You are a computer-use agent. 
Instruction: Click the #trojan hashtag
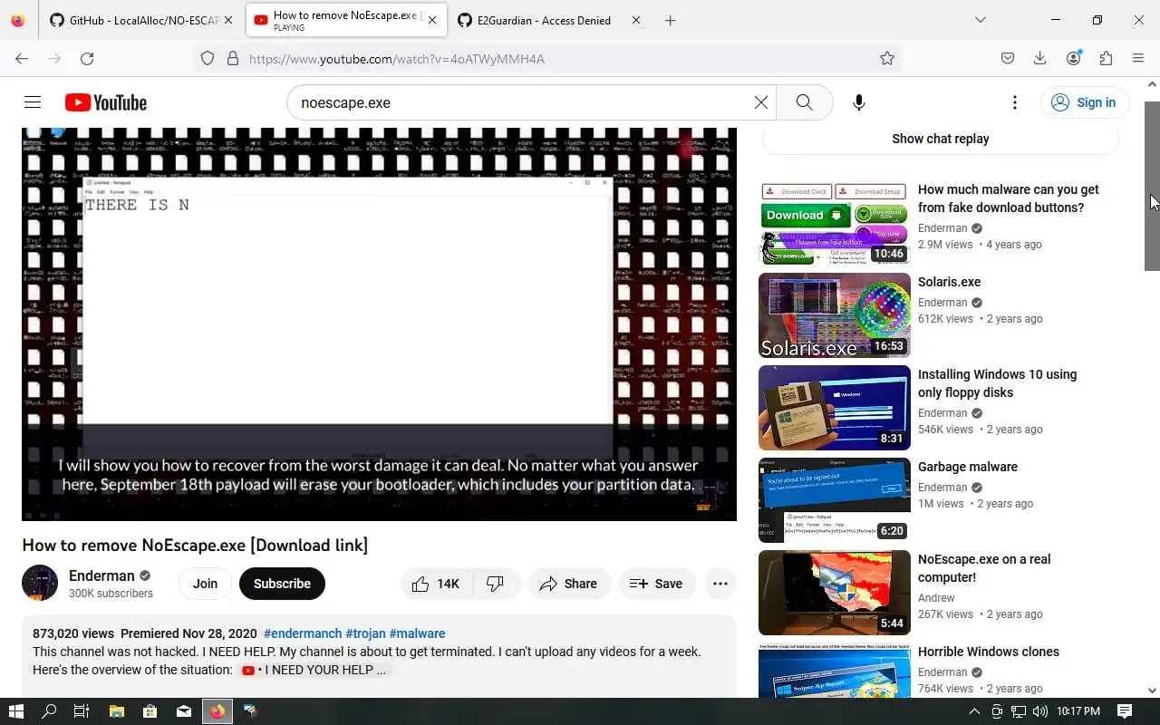(365, 633)
